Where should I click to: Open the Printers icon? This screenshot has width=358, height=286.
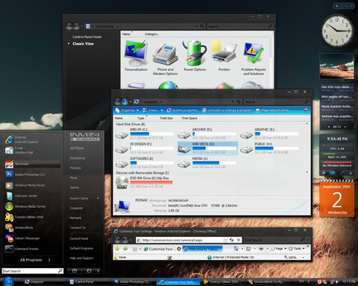tap(224, 56)
